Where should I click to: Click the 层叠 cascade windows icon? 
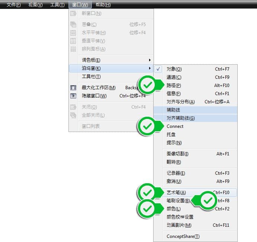(73, 25)
